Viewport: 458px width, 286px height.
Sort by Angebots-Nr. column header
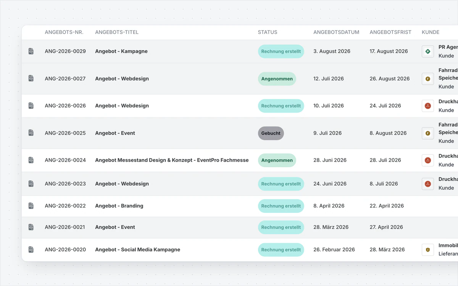(x=64, y=32)
